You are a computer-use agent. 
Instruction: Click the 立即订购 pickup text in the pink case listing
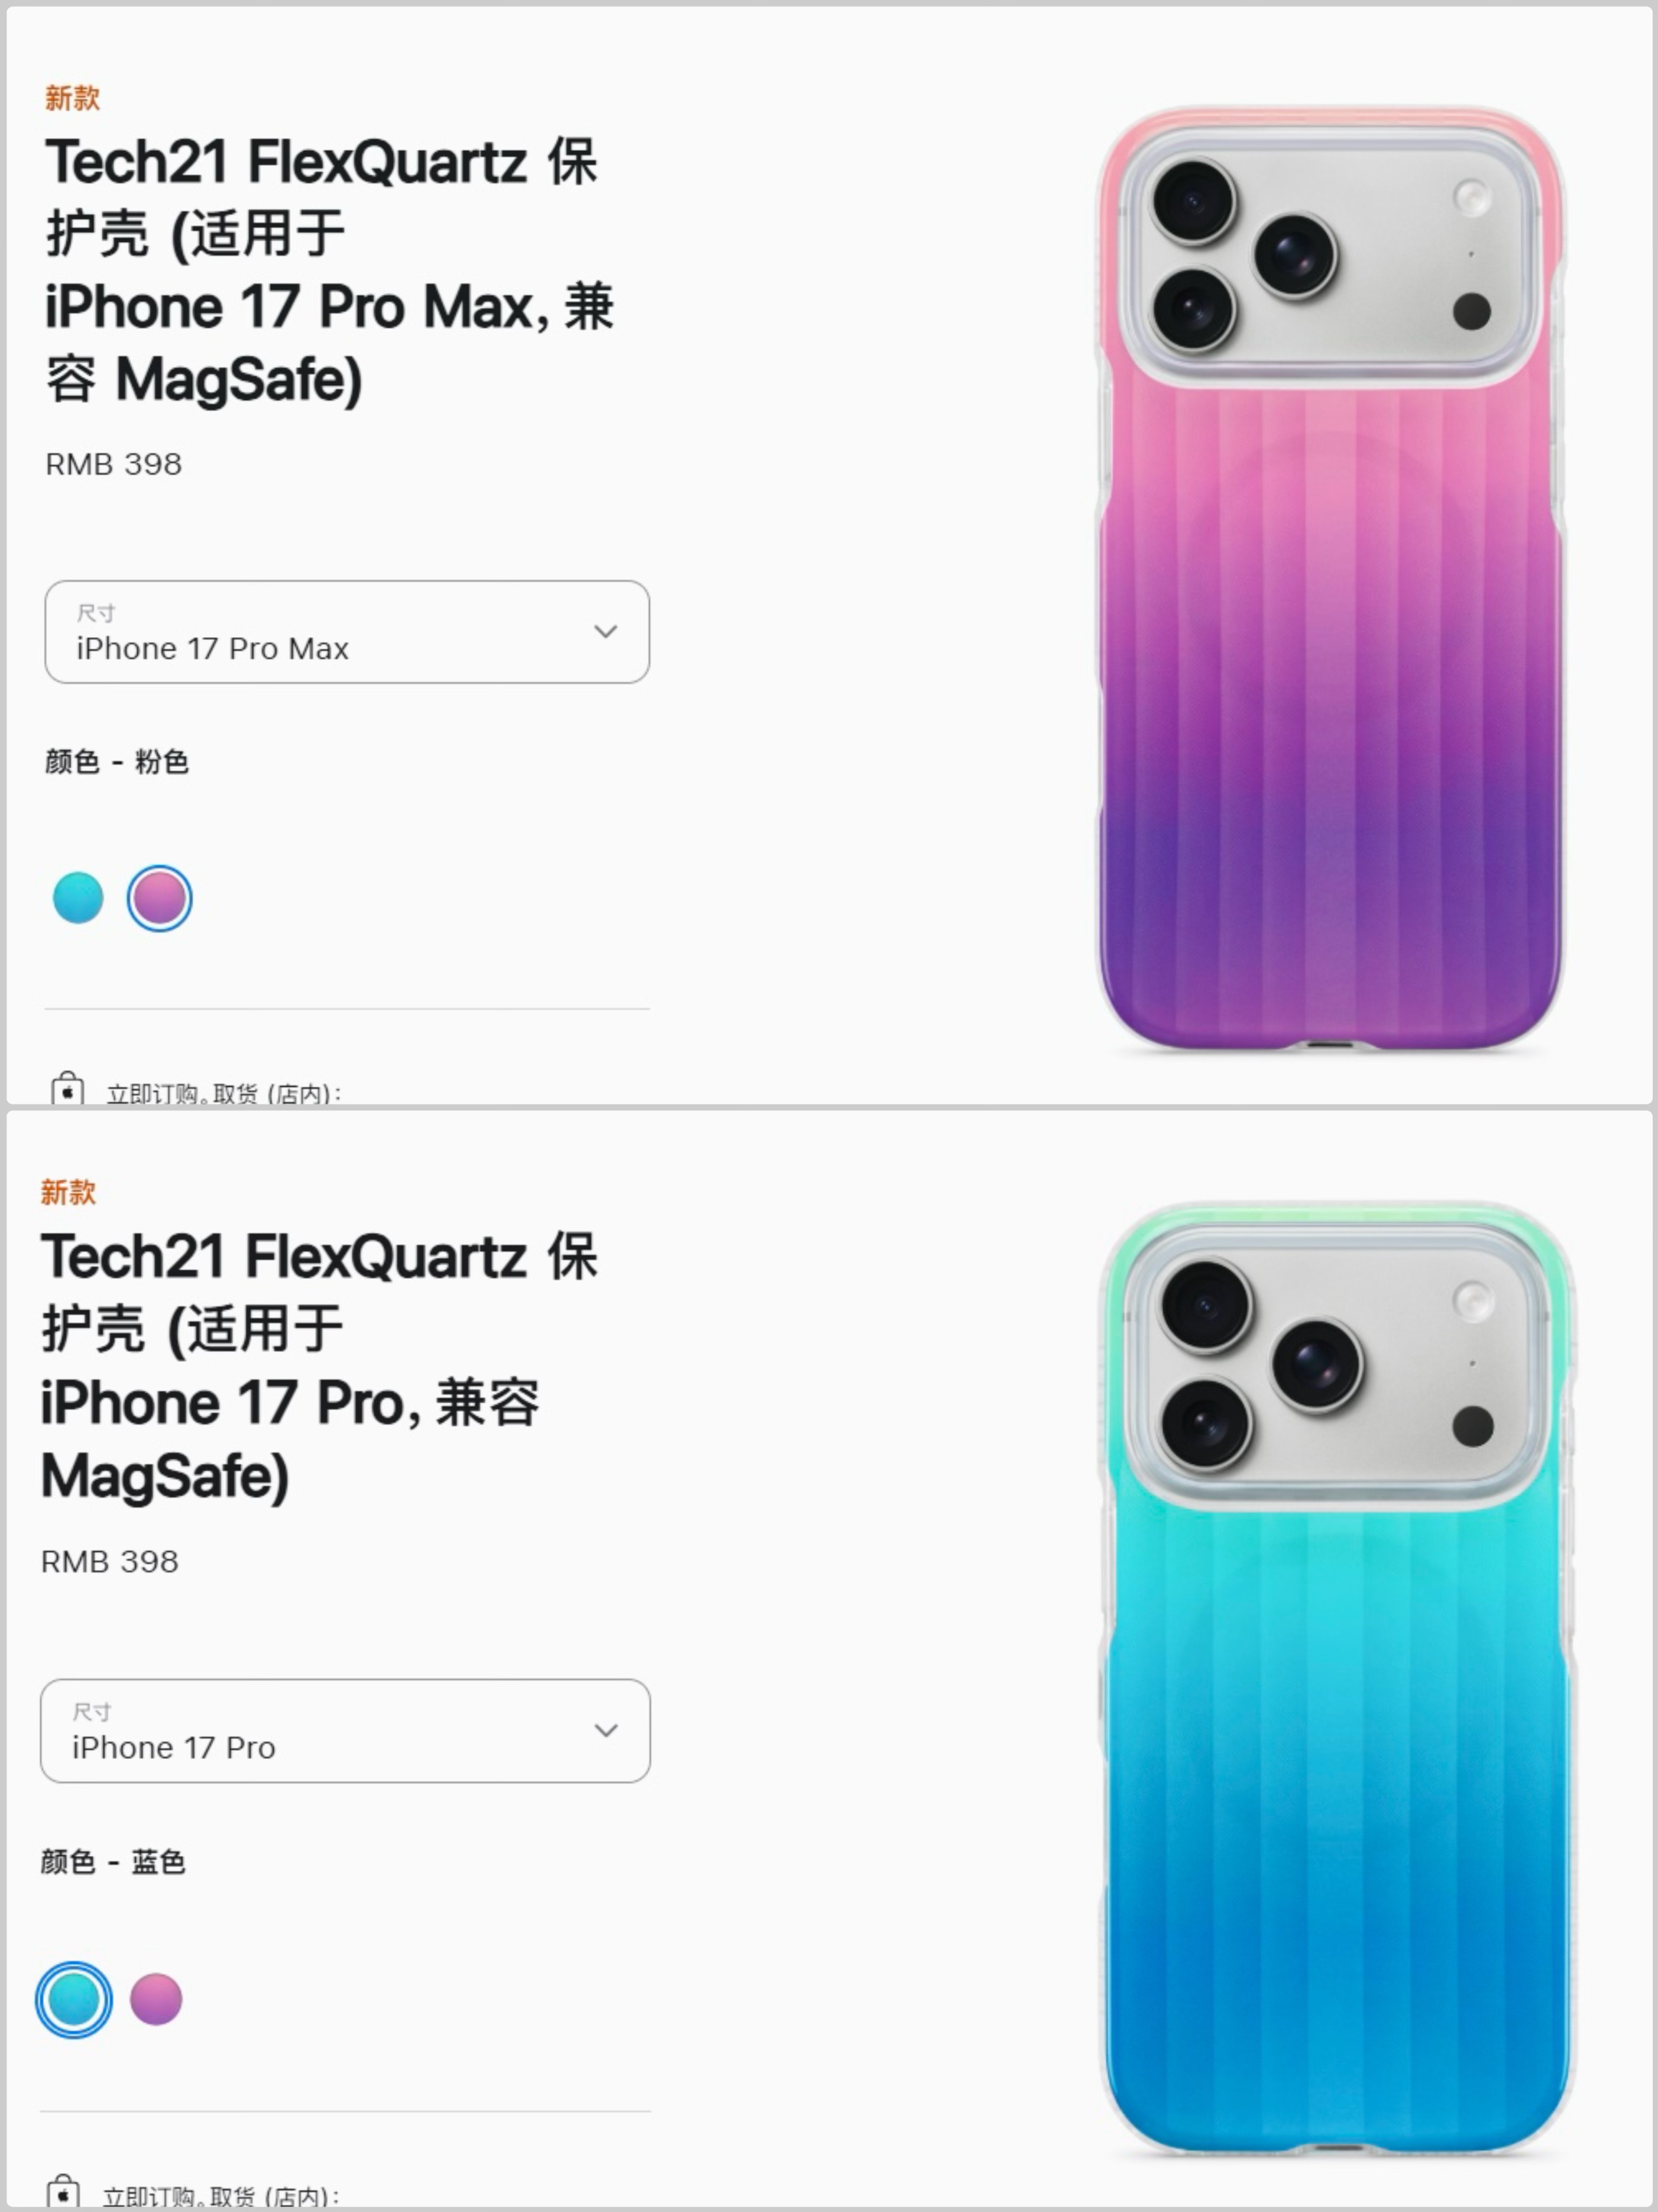point(224,1093)
